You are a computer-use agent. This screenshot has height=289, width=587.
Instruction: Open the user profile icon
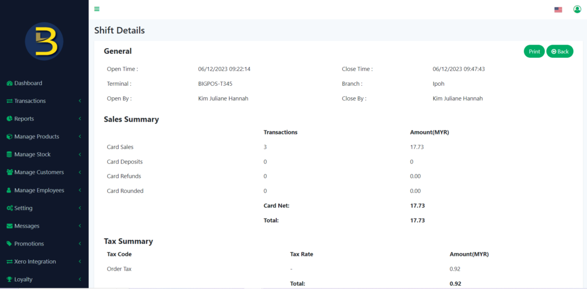coord(577,9)
